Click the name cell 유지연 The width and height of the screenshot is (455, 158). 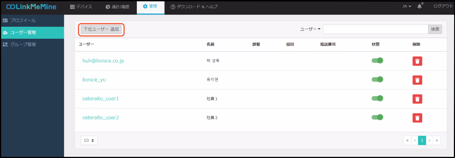pos(212,80)
